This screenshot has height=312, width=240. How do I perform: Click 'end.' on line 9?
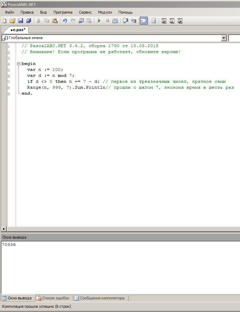pyautogui.click(x=27, y=93)
